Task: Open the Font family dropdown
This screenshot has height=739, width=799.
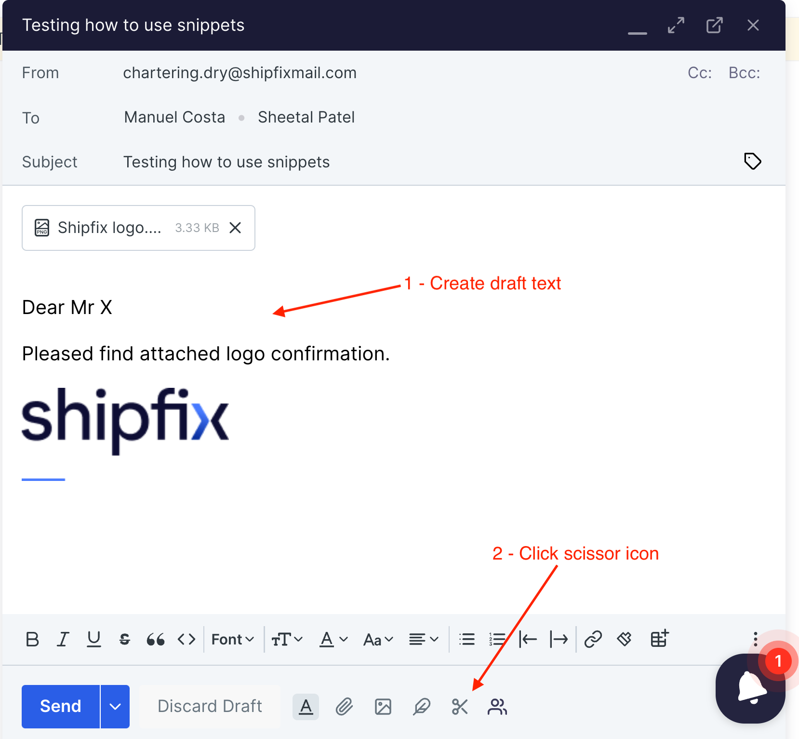Action: point(233,639)
